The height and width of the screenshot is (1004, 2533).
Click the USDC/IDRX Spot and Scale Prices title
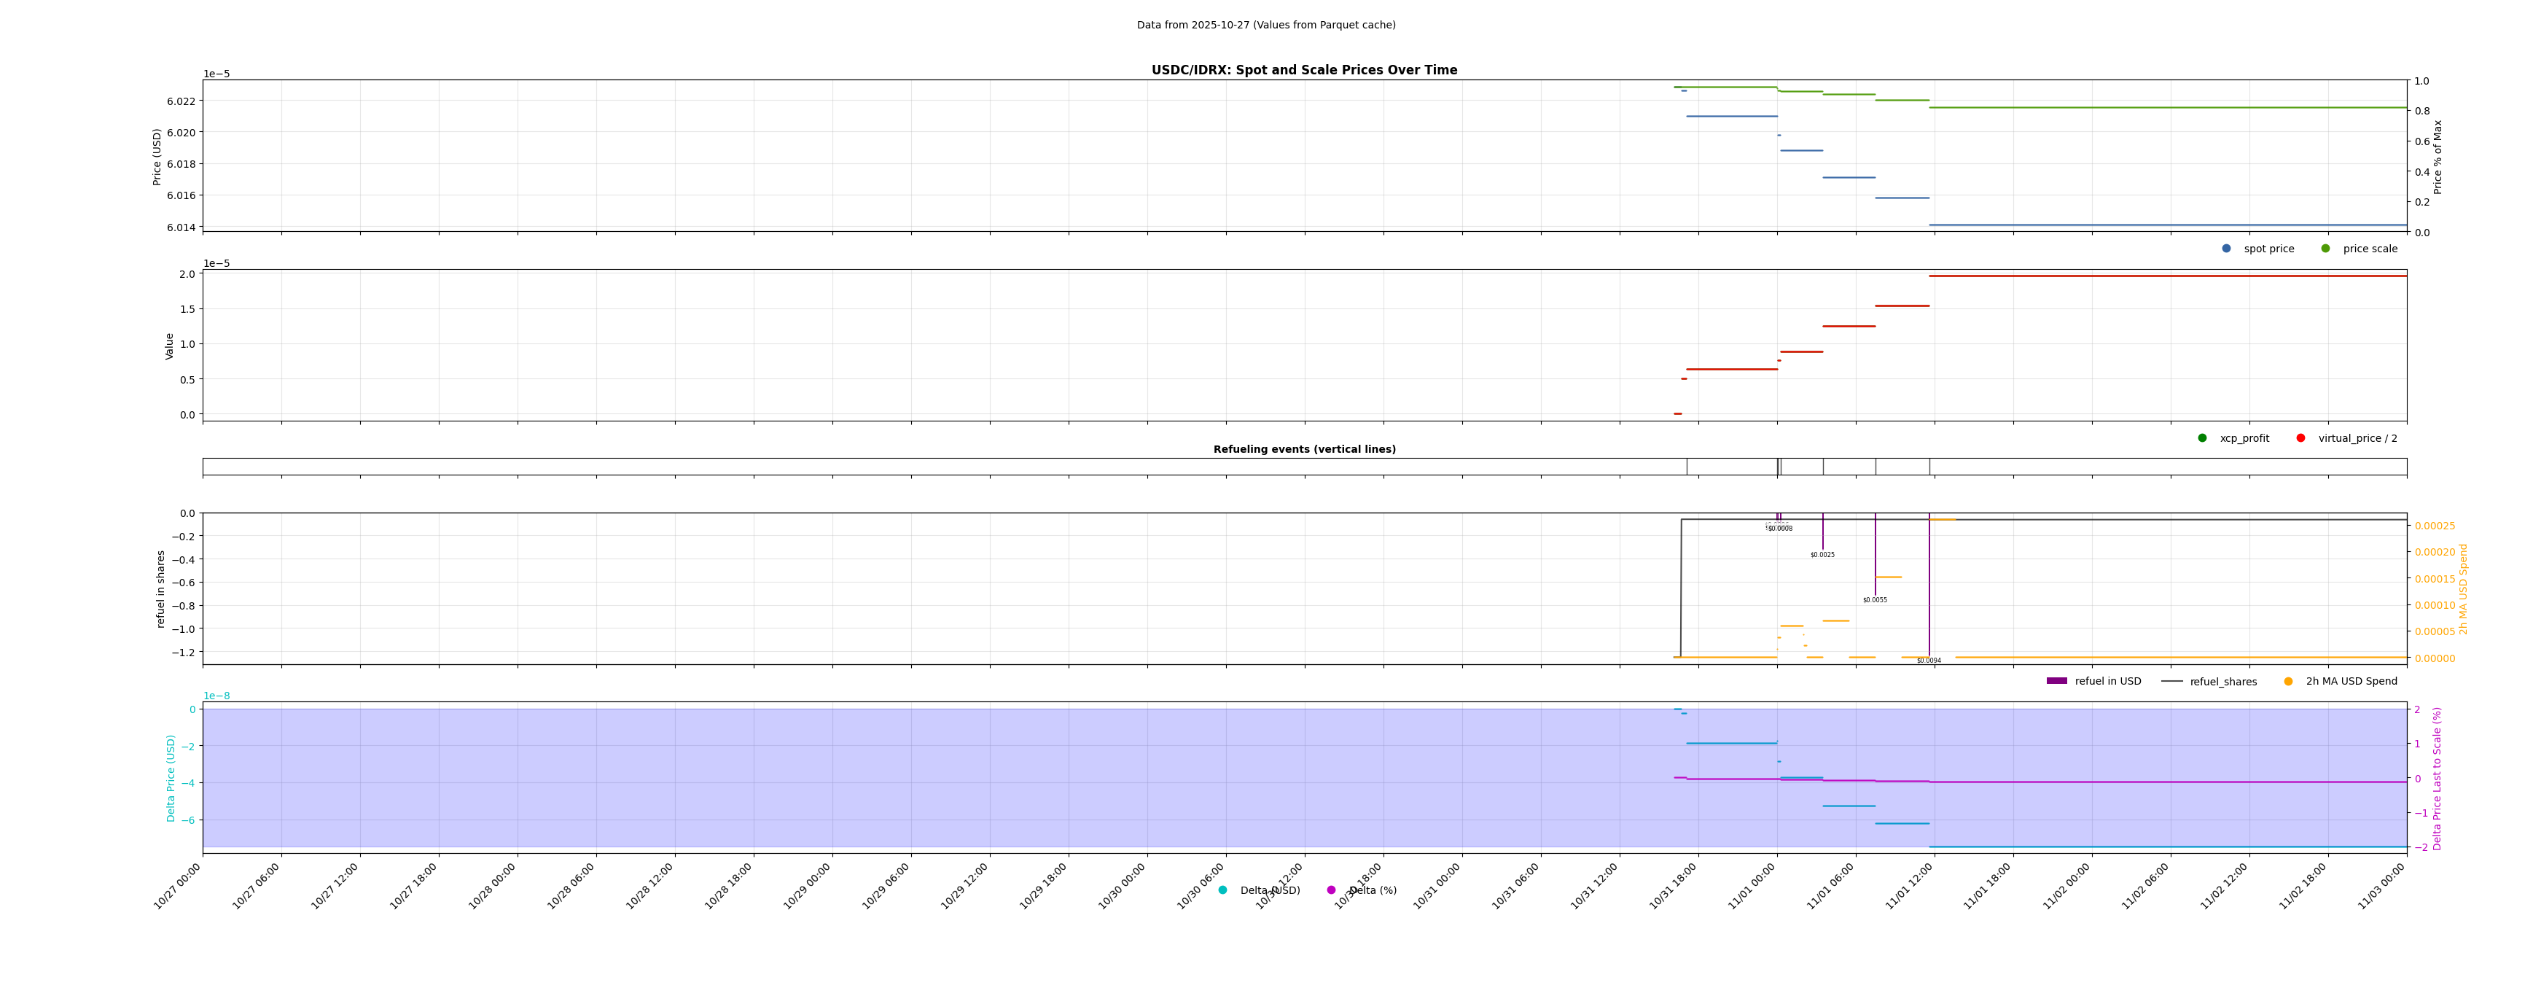[1304, 71]
